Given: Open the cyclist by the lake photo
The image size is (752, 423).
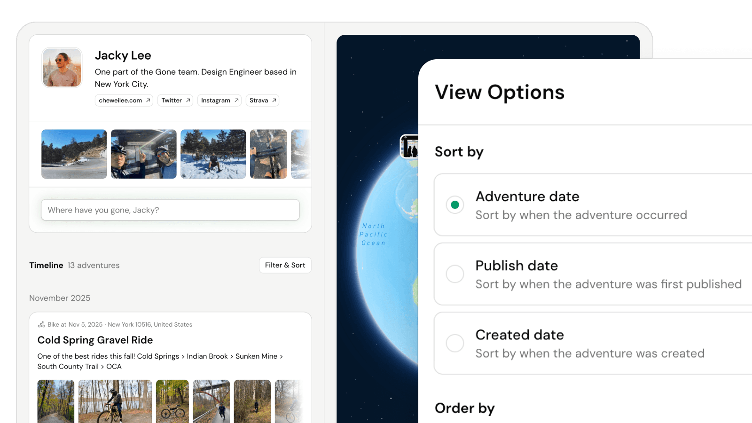Looking at the screenshot, I should pyautogui.click(x=115, y=401).
